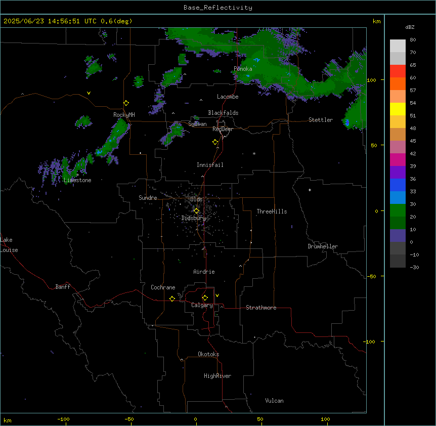Click the 80 value in dBZ legend
The width and height of the screenshot is (436, 426).
click(413, 40)
